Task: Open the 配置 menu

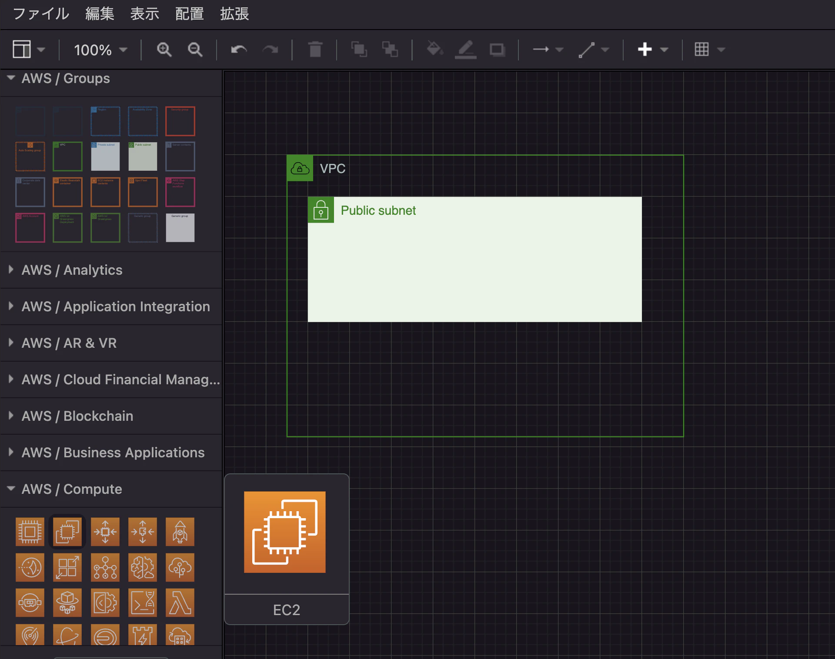Action: 190,14
